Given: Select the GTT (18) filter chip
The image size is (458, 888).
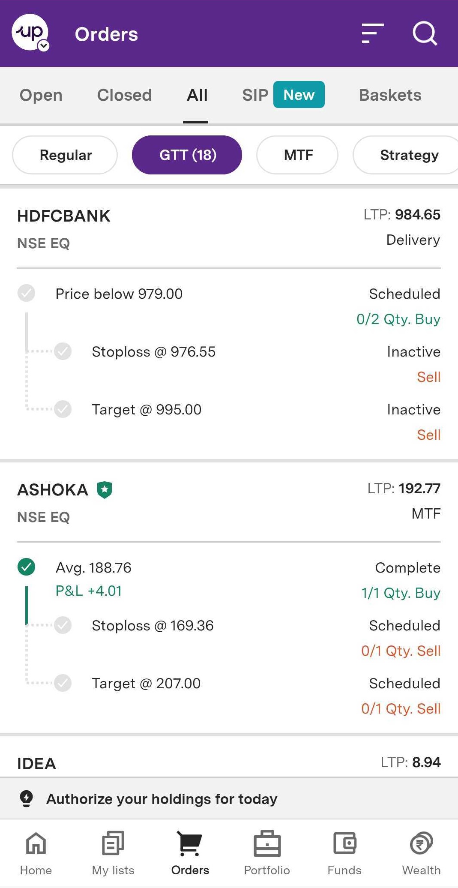Looking at the screenshot, I should [187, 155].
